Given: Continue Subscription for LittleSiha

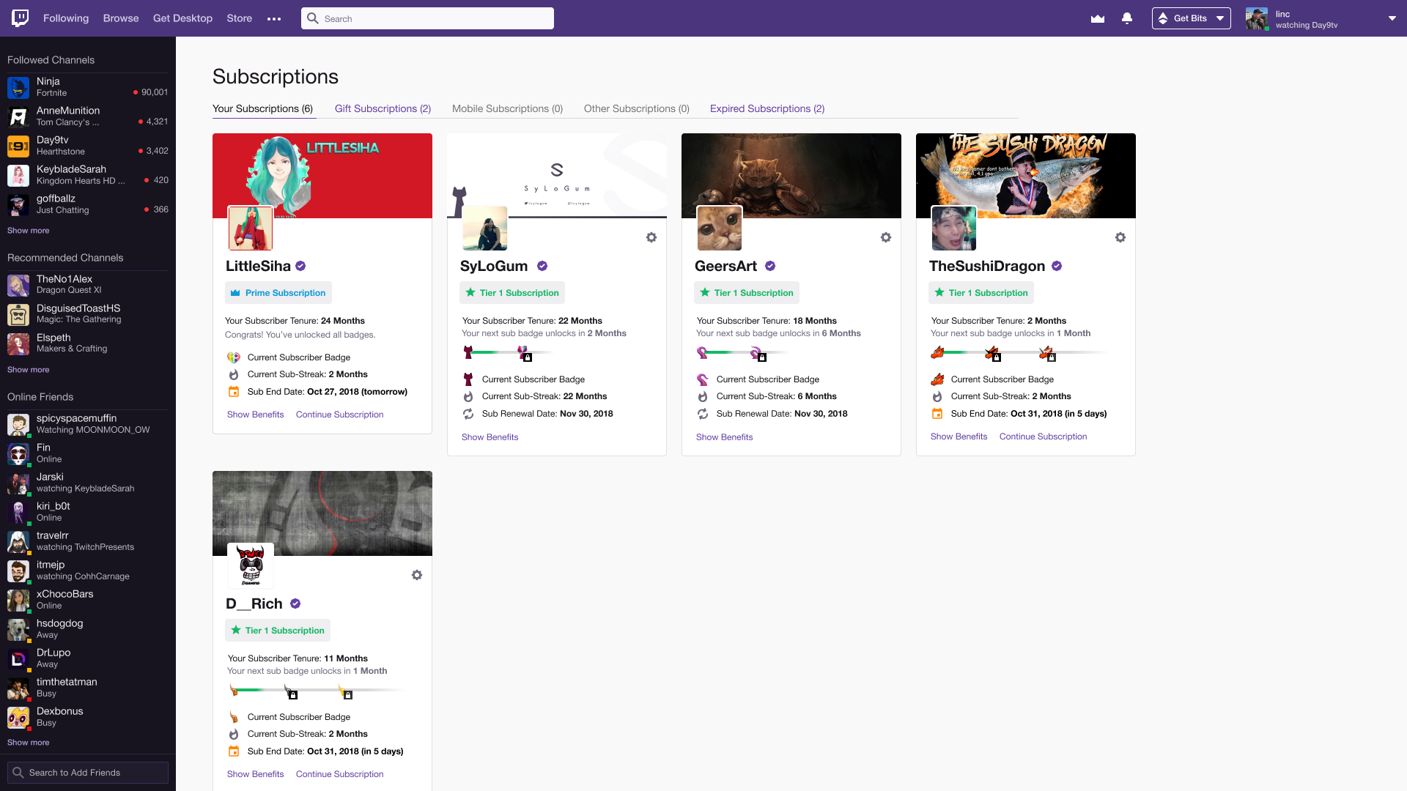Looking at the screenshot, I should [x=339, y=415].
